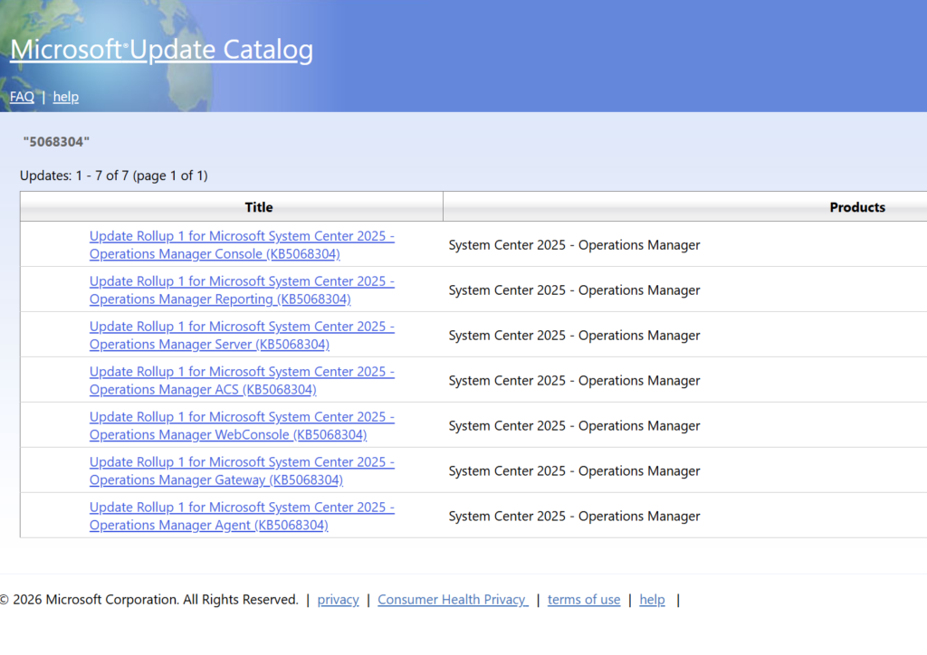Open the Operations Manager Gateway (KB5068304) update

[242, 470]
